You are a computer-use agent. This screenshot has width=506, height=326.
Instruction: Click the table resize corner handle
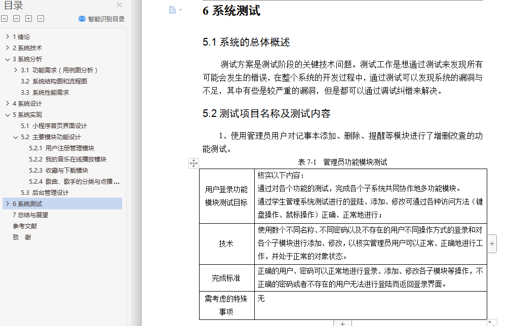pyautogui.click(x=492, y=323)
